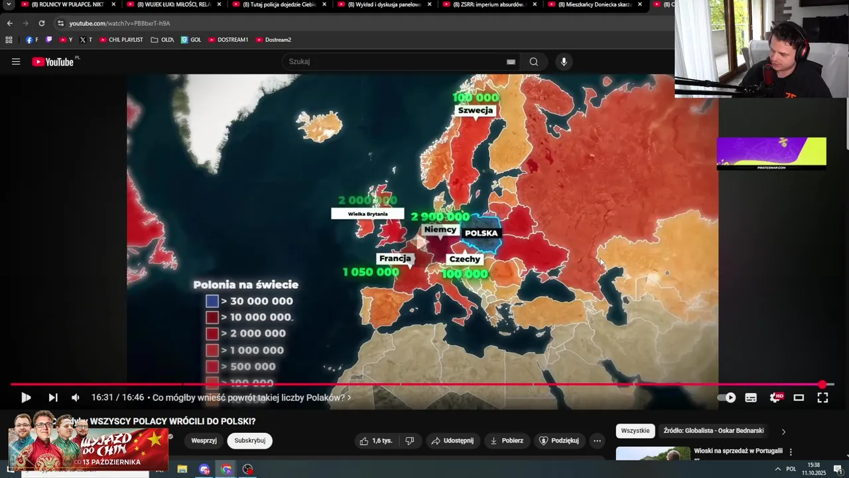
Task: Open more actions three-dot menu
Action: pos(597,441)
